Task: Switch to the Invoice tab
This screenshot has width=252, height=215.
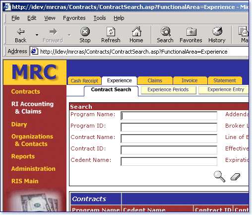Action: [189, 80]
